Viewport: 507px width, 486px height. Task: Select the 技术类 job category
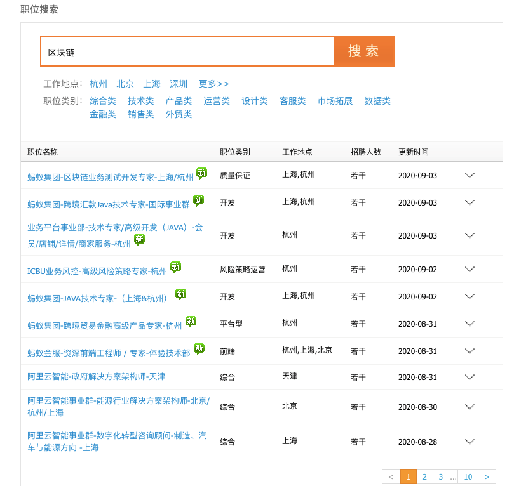140,101
